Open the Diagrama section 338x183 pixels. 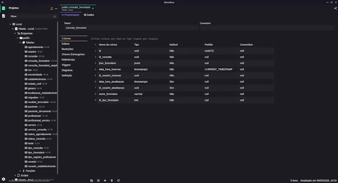pyautogui.click(x=74, y=70)
